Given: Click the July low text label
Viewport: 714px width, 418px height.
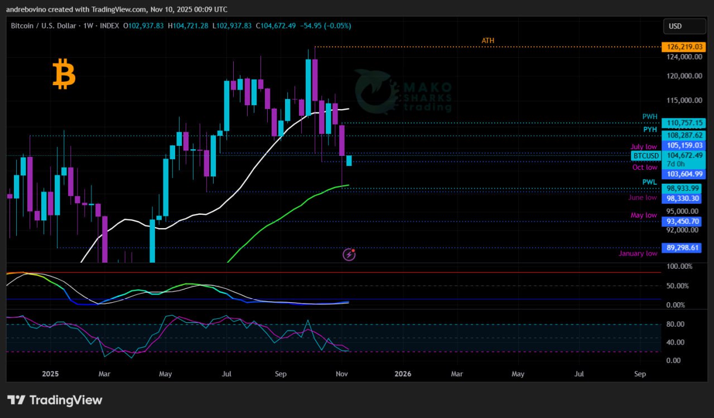Looking at the screenshot, I should click(x=644, y=147).
